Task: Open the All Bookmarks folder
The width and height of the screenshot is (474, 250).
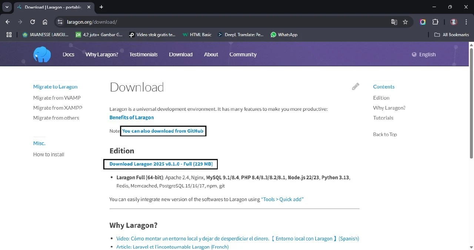Action: pyautogui.click(x=451, y=34)
